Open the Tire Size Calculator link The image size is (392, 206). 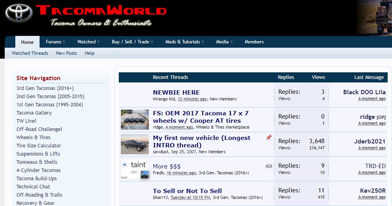(39, 146)
